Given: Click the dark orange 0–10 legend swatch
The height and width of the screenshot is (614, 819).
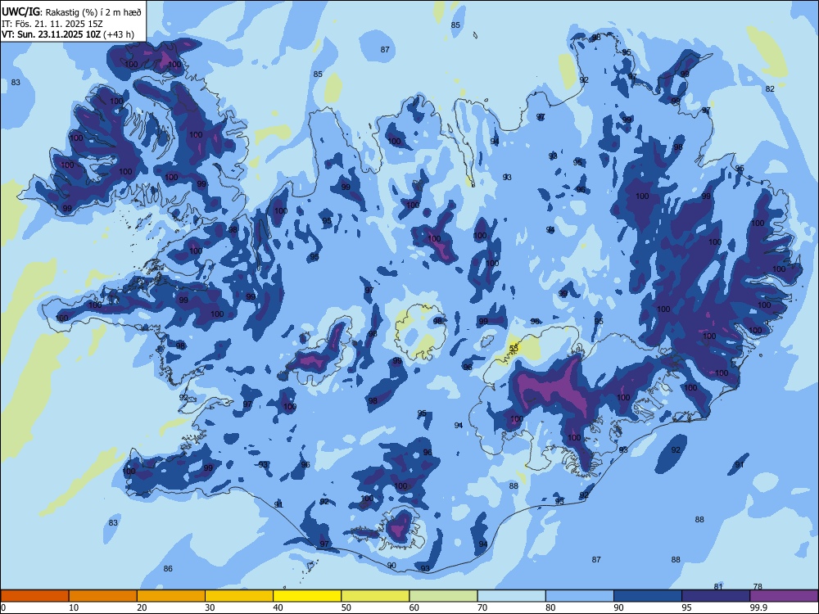Looking at the screenshot, I should click(34, 596).
